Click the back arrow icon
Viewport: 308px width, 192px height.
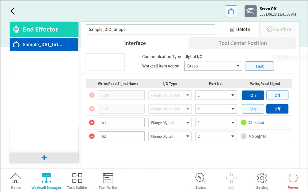(13, 11)
